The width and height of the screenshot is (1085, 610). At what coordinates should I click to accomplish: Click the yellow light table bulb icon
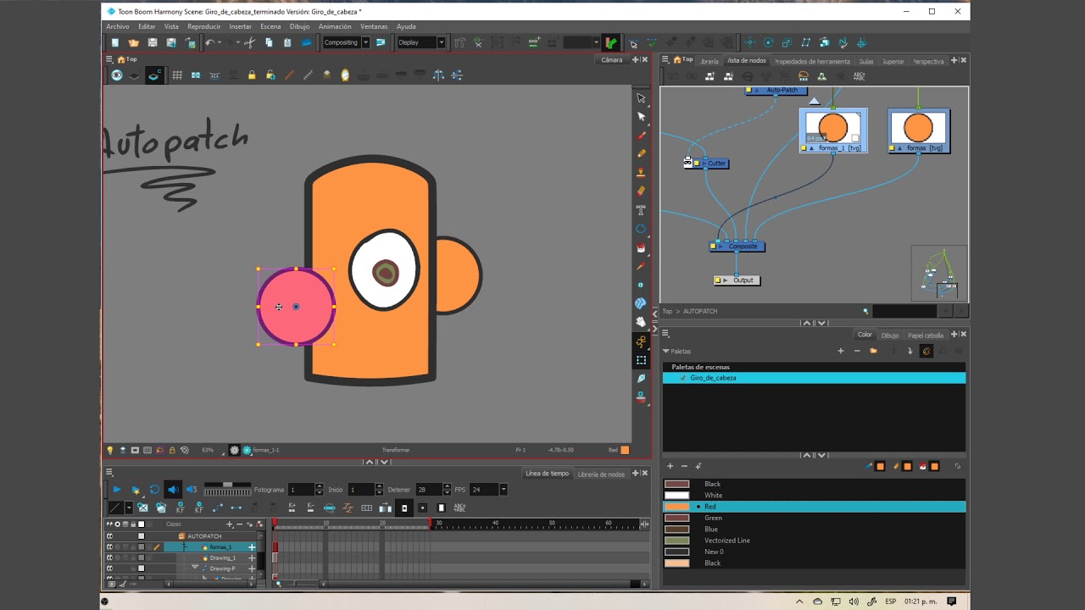[x=109, y=450]
